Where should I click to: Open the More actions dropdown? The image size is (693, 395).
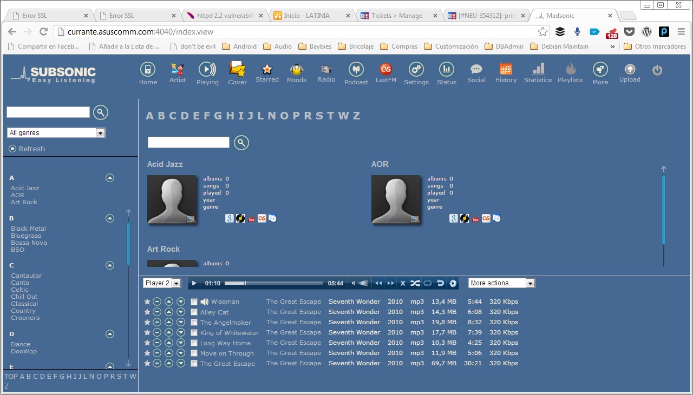(501, 283)
